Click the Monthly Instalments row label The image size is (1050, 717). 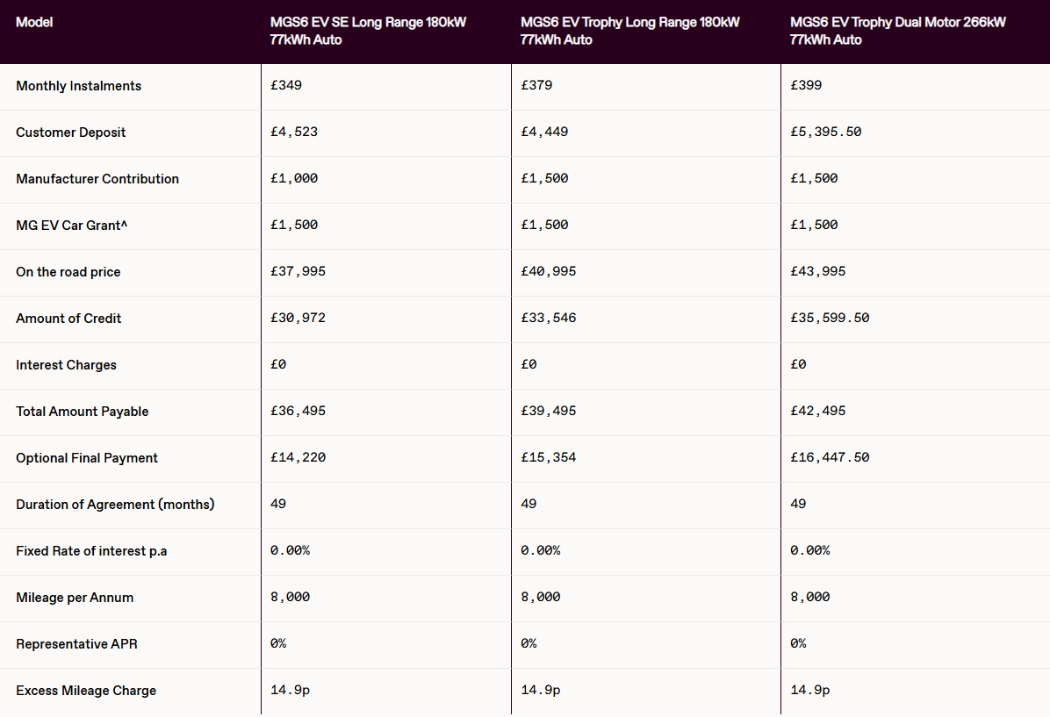click(x=78, y=86)
